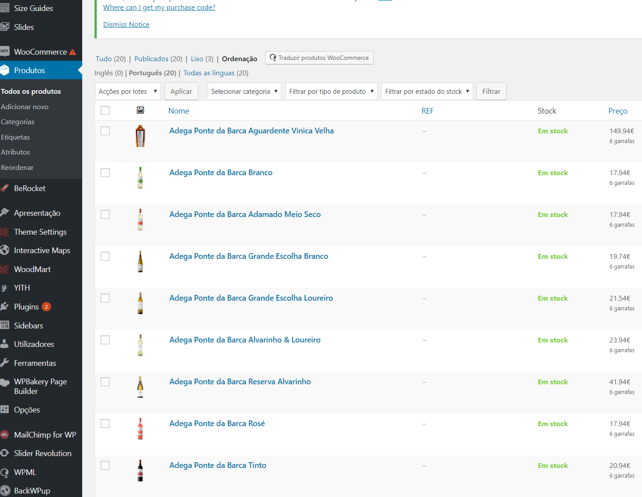This screenshot has width=642, height=497.
Task: Click the Filtrar button
Action: tap(491, 91)
